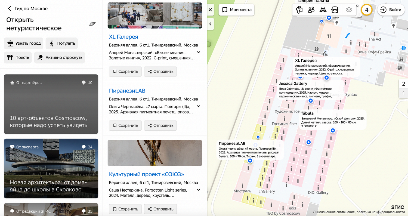The image size is (408, 216).
Task: Toggle the public transport bus layer
Action: [335, 10]
